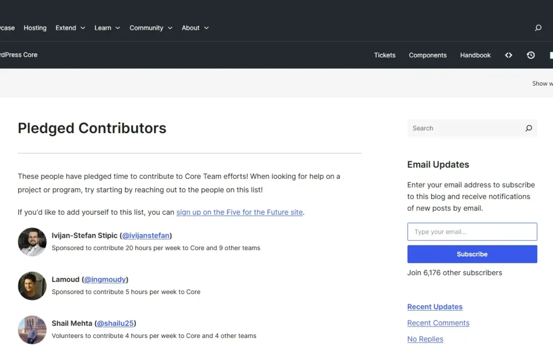Expand the Community menu
Screen dimensions: 553x346
pyautogui.click(x=151, y=28)
